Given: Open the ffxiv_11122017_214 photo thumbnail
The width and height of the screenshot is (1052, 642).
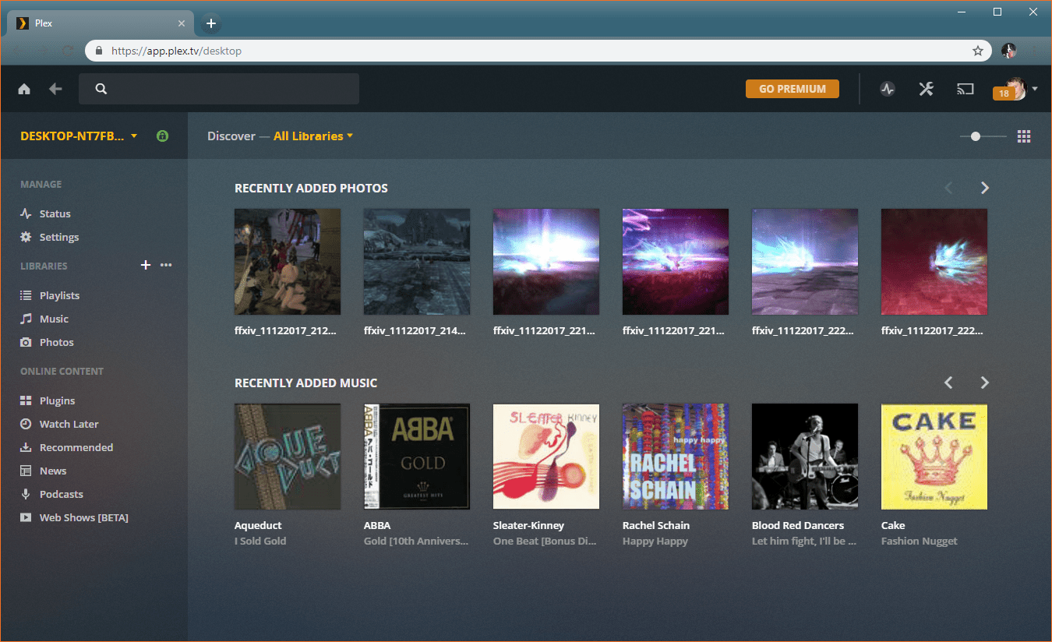Looking at the screenshot, I should [417, 262].
